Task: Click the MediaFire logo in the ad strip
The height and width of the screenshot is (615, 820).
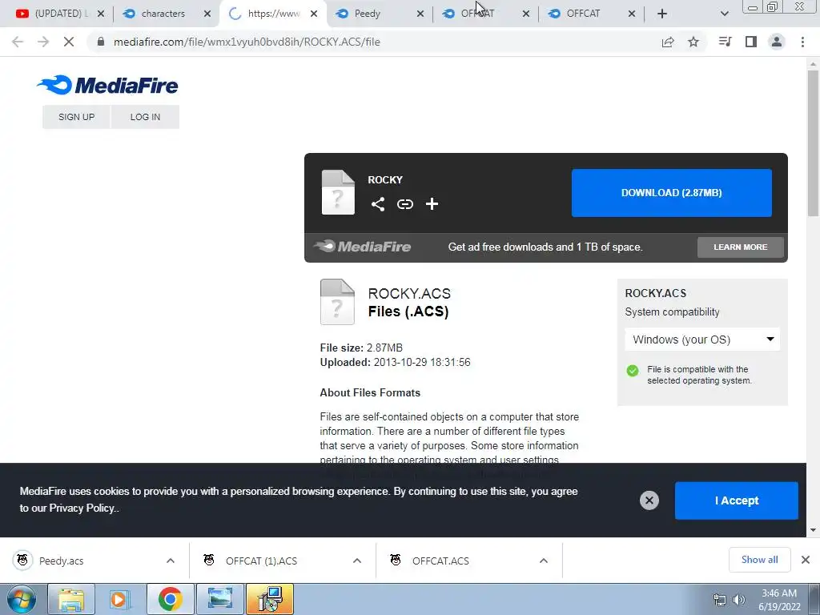Action: pyautogui.click(x=363, y=247)
